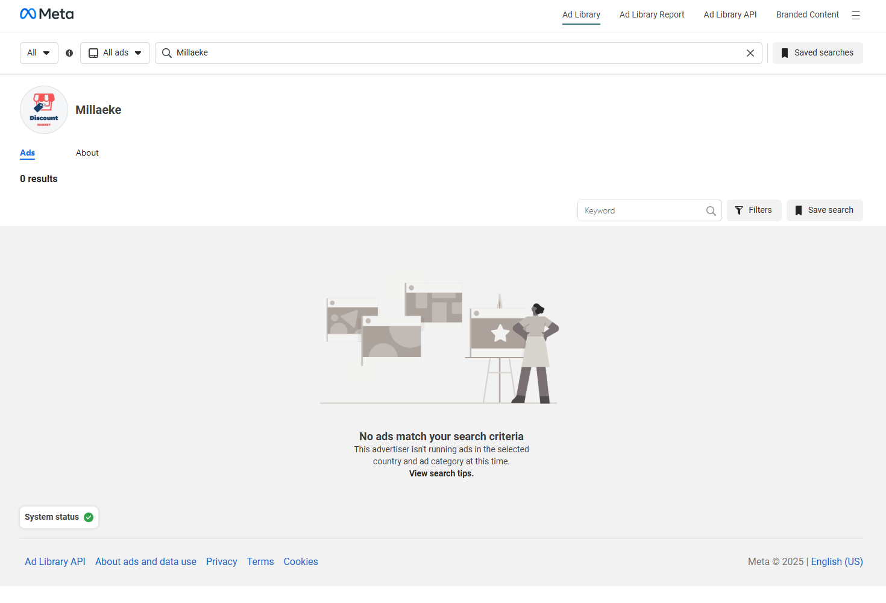The height and width of the screenshot is (603, 886).
Task: Expand the All ads category dropdown
Action: coord(115,53)
